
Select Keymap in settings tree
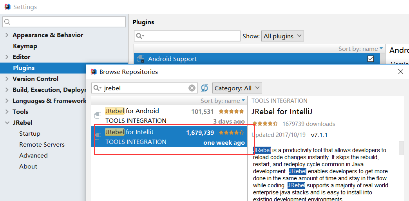pyautogui.click(x=25, y=46)
